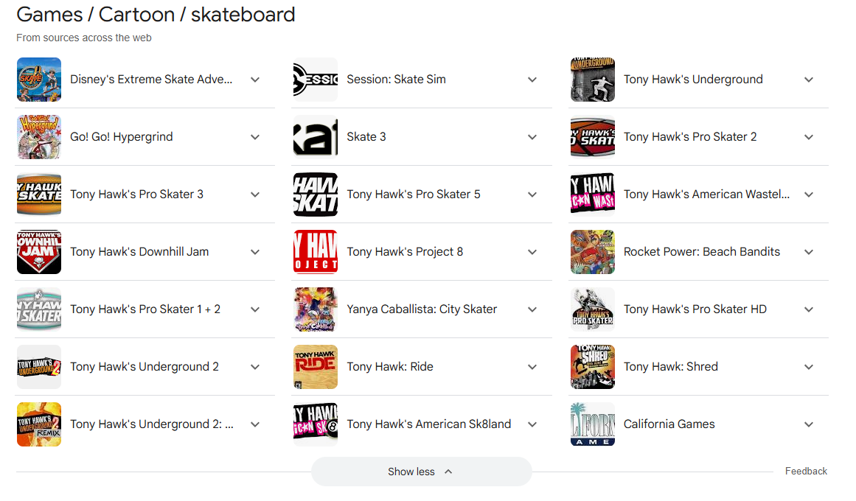The image size is (856, 501).
Task: Expand the Tony Hawk's Pro Skater 5 details
Action: [532, 195]
